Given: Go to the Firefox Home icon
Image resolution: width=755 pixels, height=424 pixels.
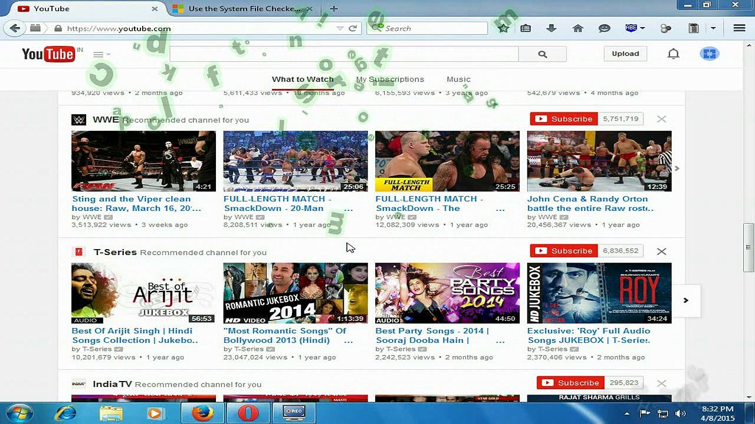Looking at the screenshot, I should click(578, 28).
